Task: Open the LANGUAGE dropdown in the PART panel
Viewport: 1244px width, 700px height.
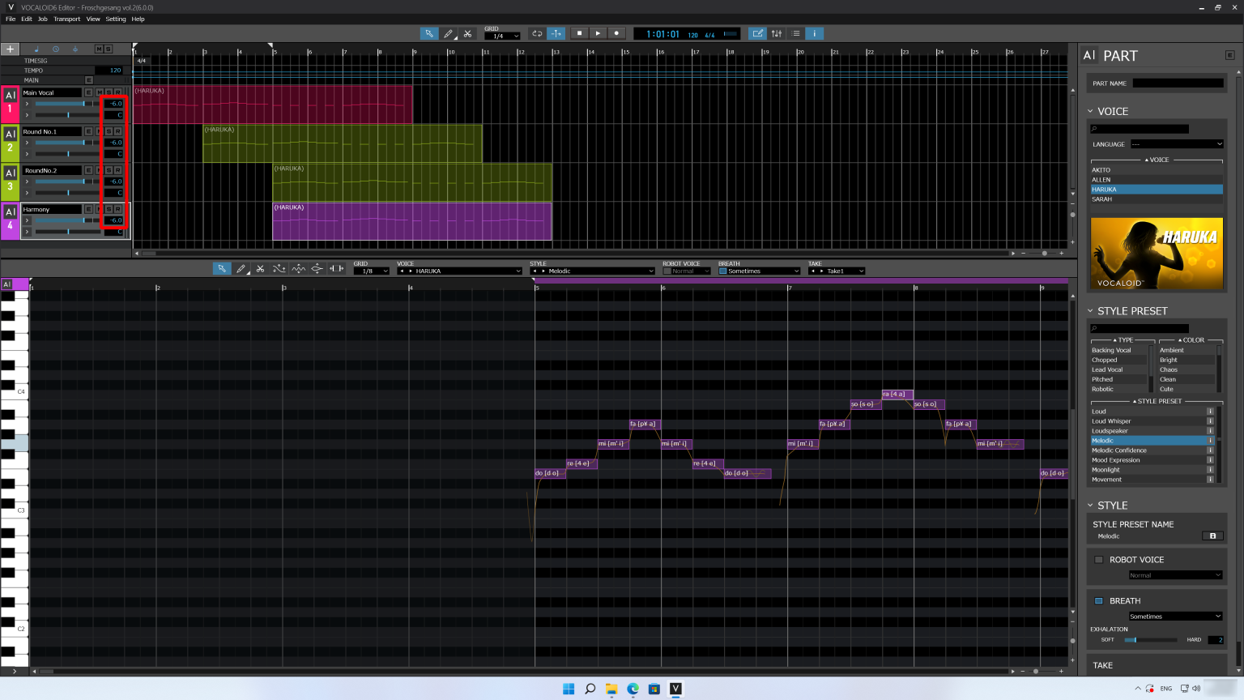Action: click(1177, 143)
